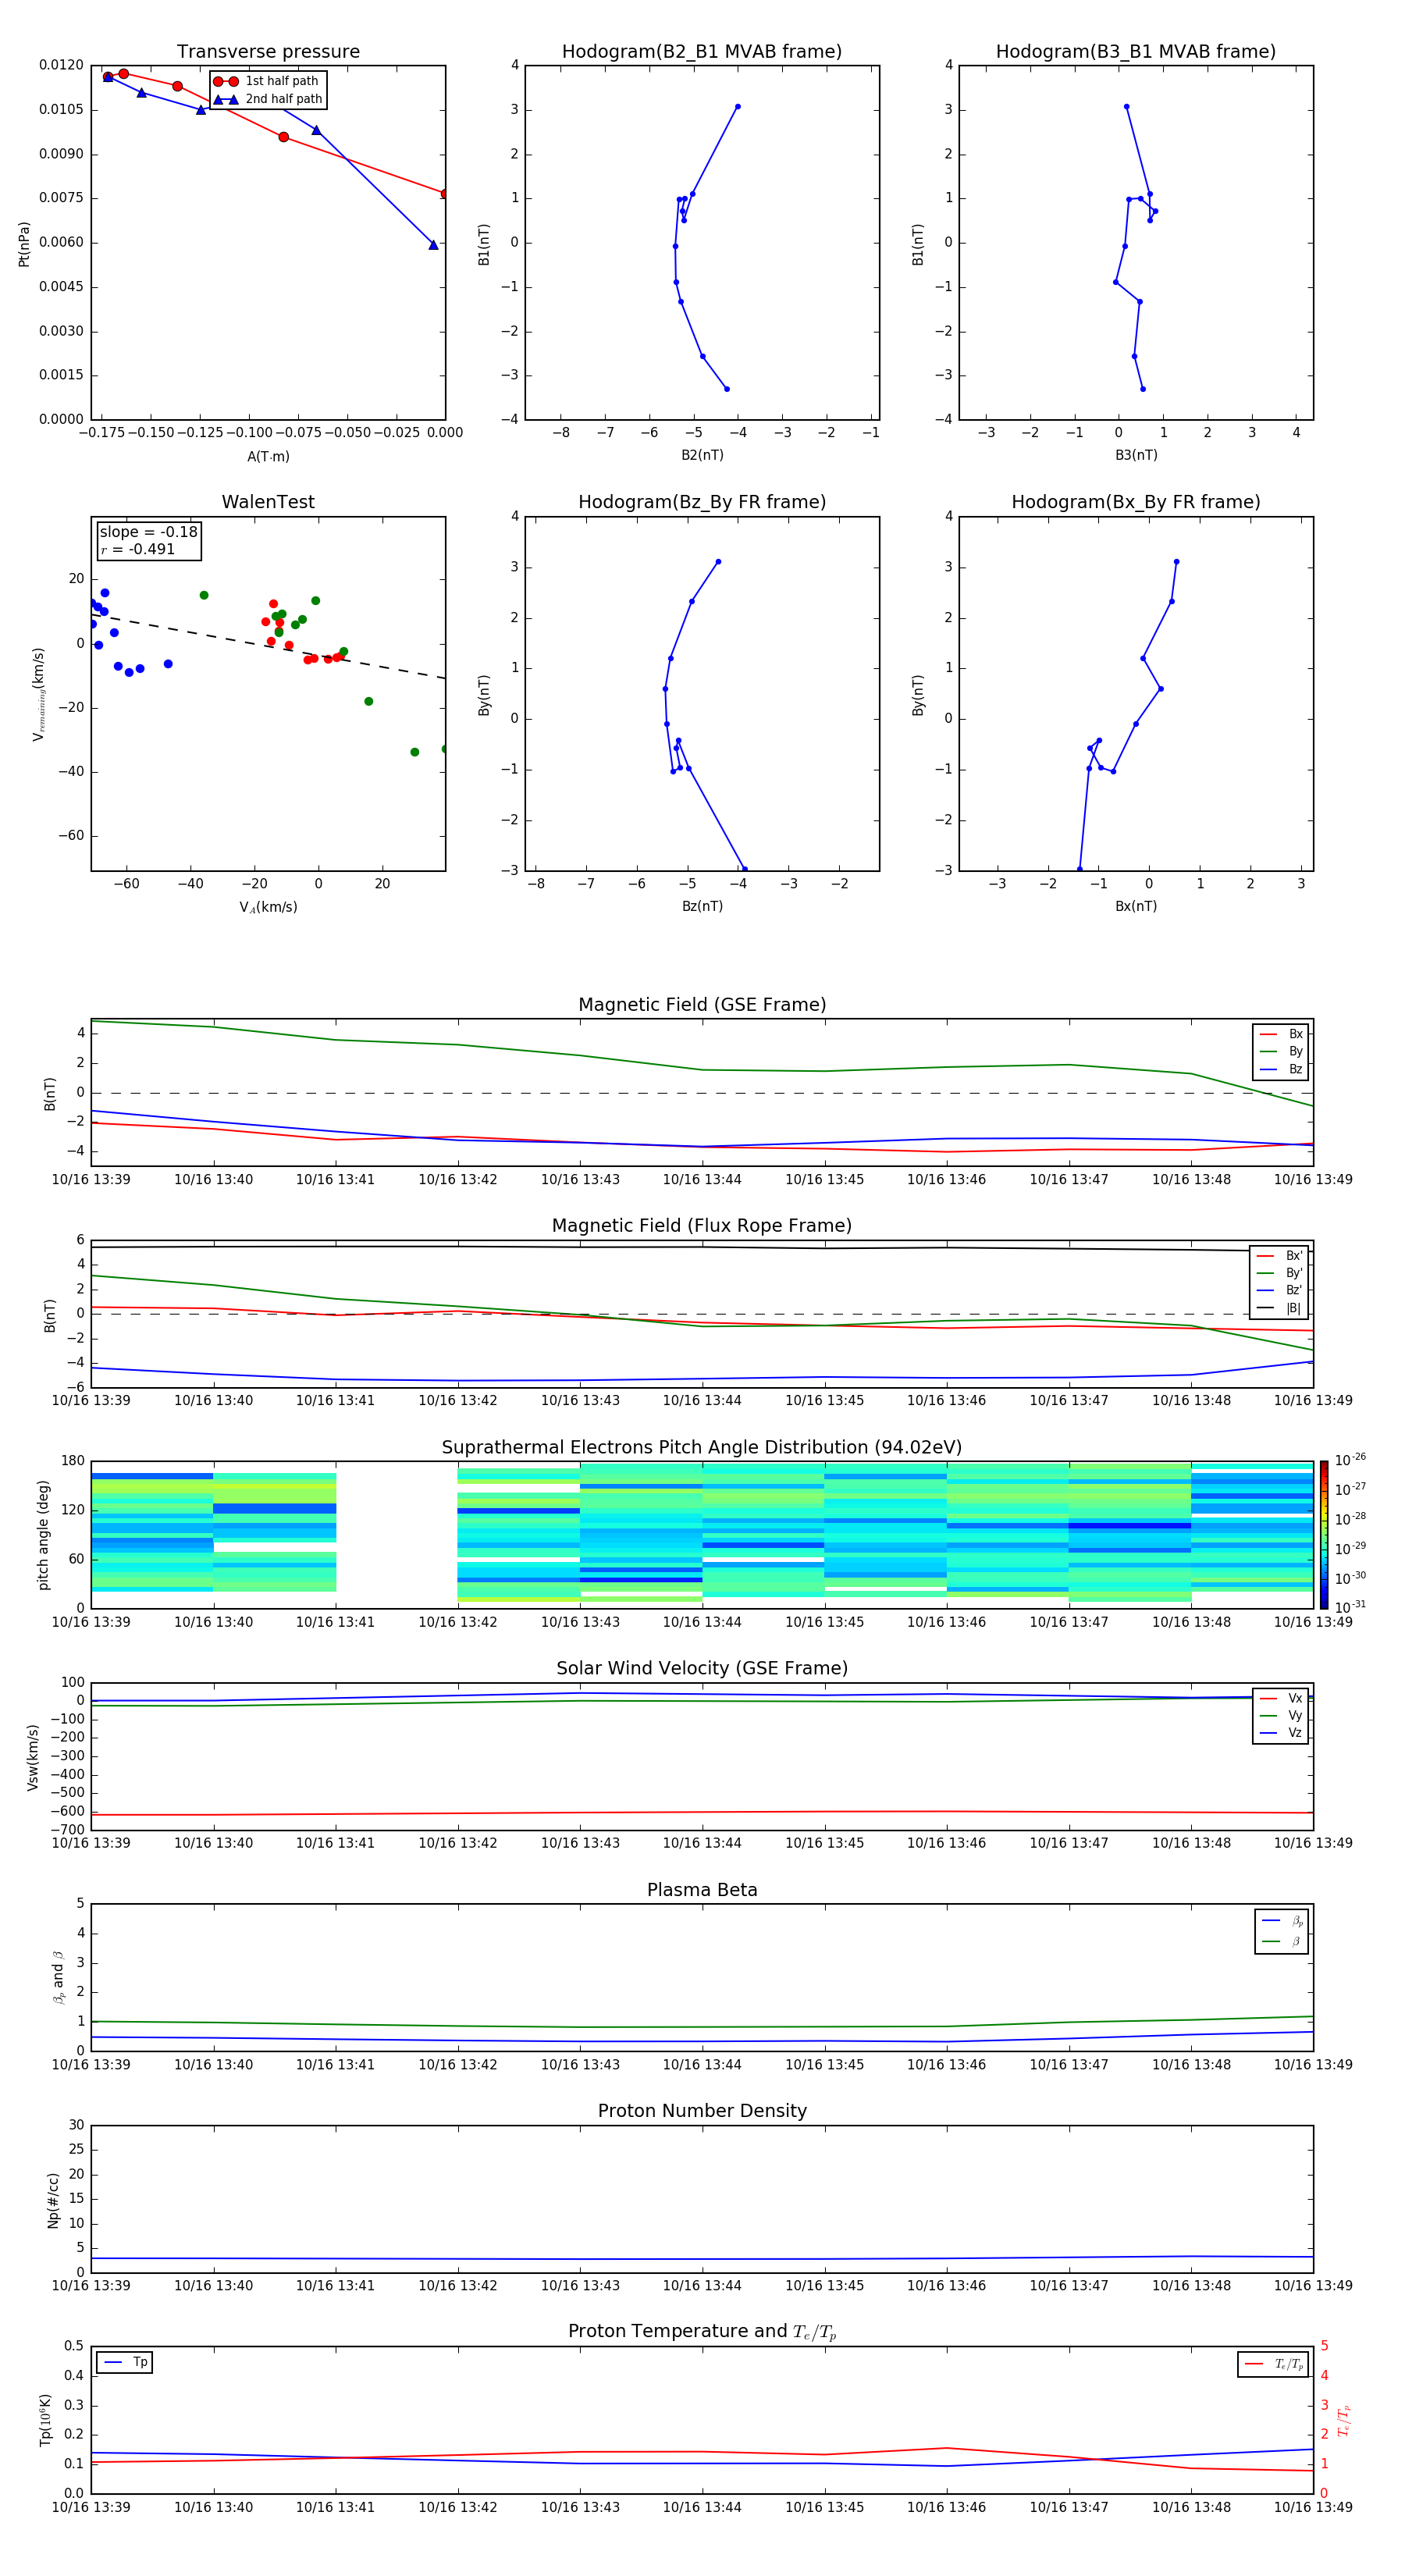The height and width of the screenshot is (2576, 1405).
Task: Click the 'A(T·m)' axis label
Action: 268,456
